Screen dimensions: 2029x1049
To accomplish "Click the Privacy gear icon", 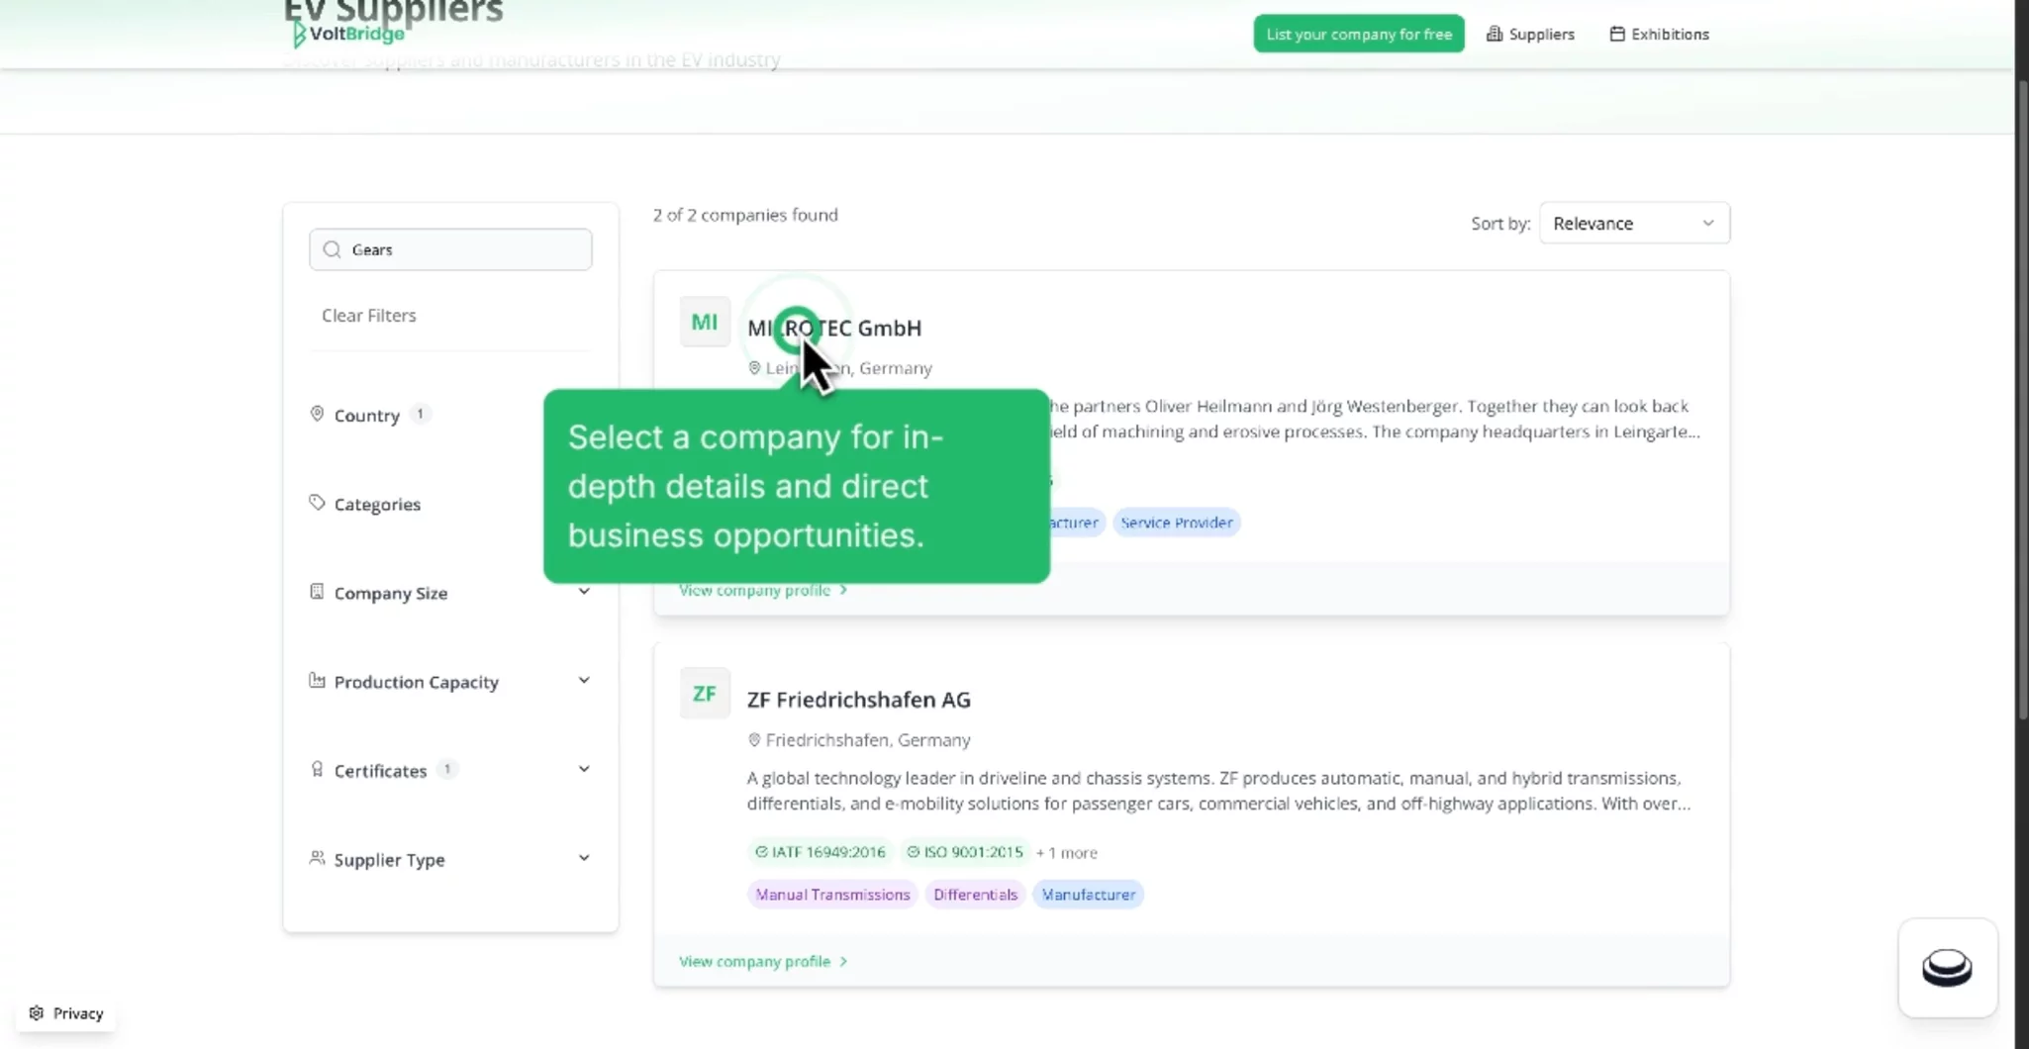I will pyautogui.click(x=37, y=1013).
